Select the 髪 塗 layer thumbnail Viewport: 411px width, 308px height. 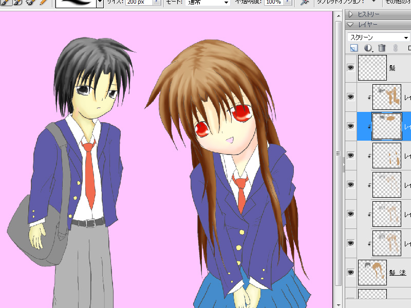[x=372, y=273]
